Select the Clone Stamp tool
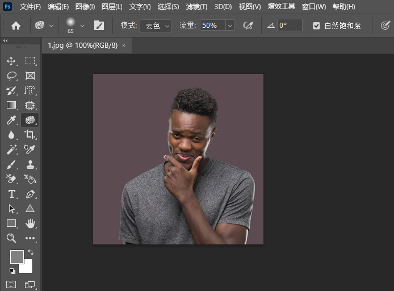 [30, 164]
